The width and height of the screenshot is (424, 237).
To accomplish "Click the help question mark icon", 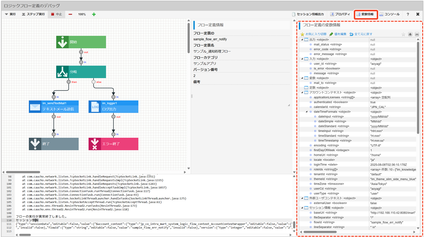I will (x=408, y=14).
